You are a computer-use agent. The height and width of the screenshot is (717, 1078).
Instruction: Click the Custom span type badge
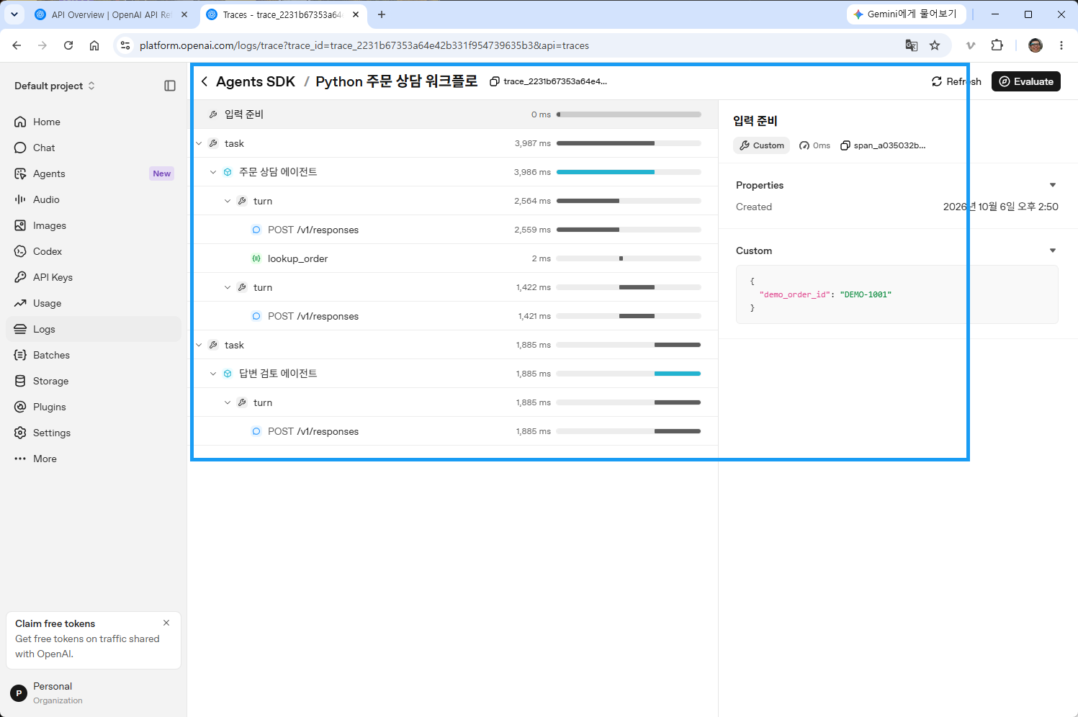pos(761,145)
